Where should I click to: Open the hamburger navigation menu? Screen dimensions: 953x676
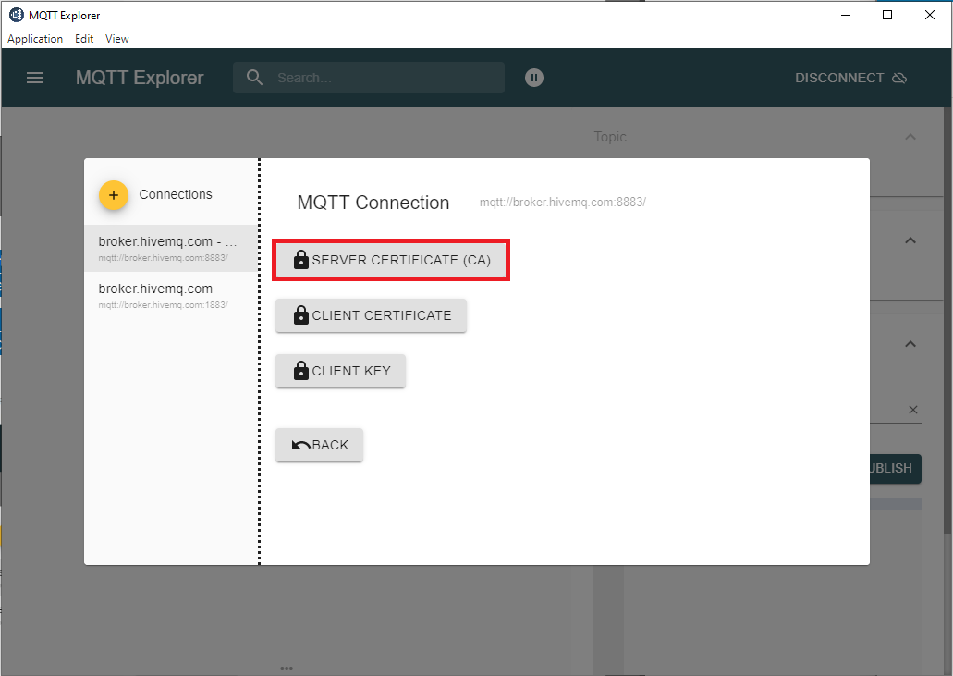coord(35,78)
